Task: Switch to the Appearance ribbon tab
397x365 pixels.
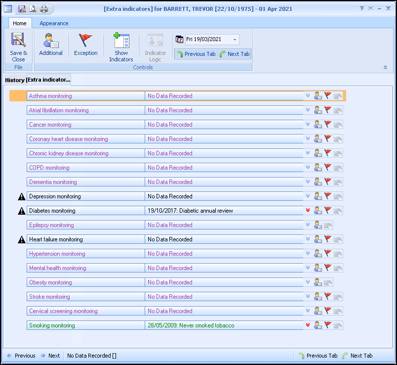Action: [54, 23]
